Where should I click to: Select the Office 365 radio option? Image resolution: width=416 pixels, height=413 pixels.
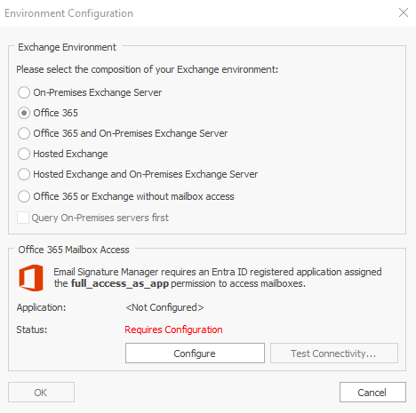(24, 113)
